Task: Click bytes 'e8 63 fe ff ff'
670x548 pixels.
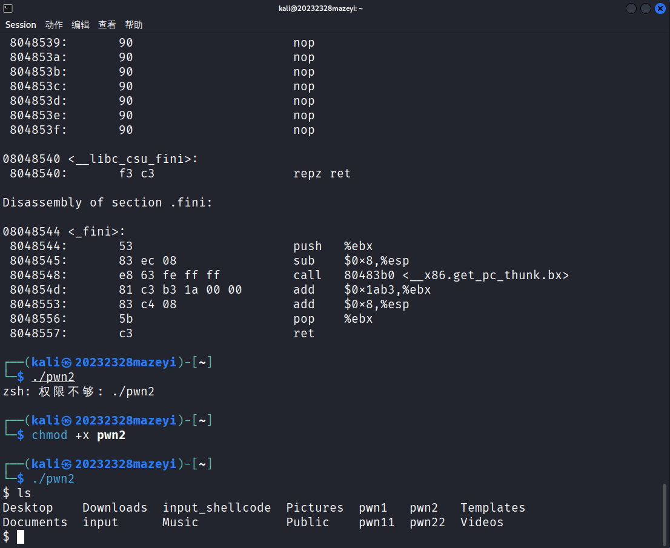Action: tap(169, 275)
